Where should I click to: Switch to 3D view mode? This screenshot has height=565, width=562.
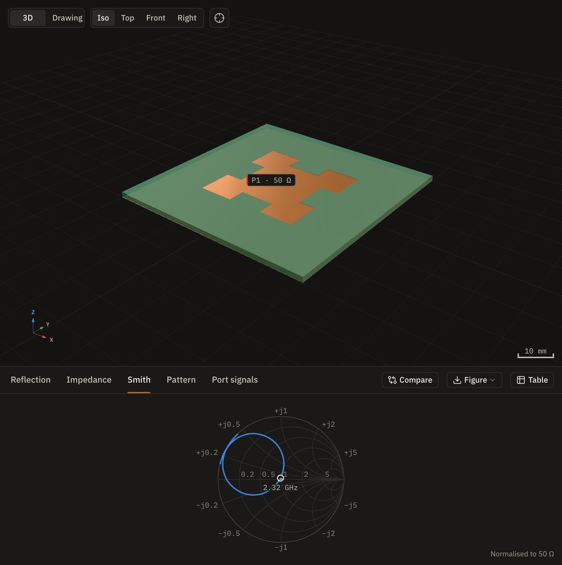click(x=28, y=18)
